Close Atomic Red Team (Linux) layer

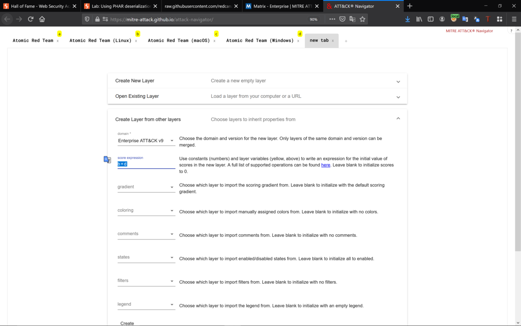pyautogui.click(x=136, y=41)
